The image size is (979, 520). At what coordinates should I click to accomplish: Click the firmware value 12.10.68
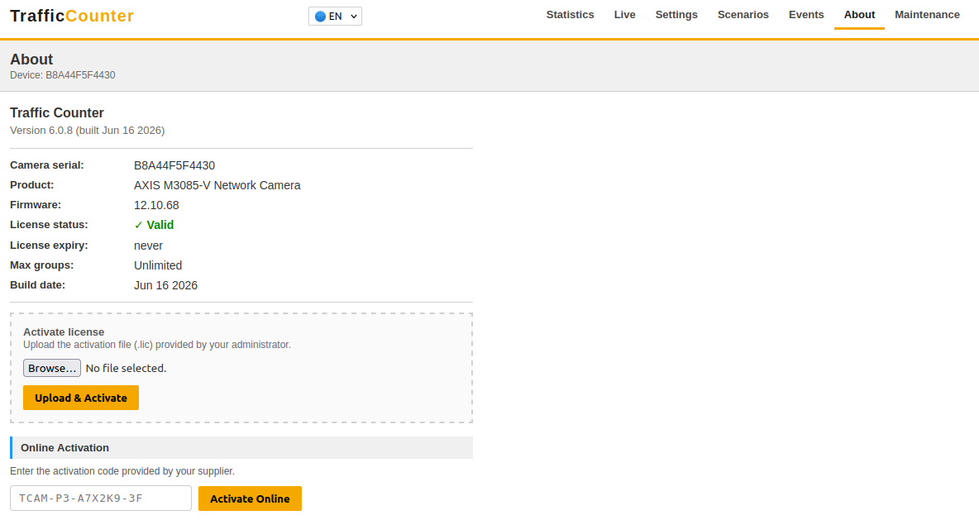[x=156, y=205]
